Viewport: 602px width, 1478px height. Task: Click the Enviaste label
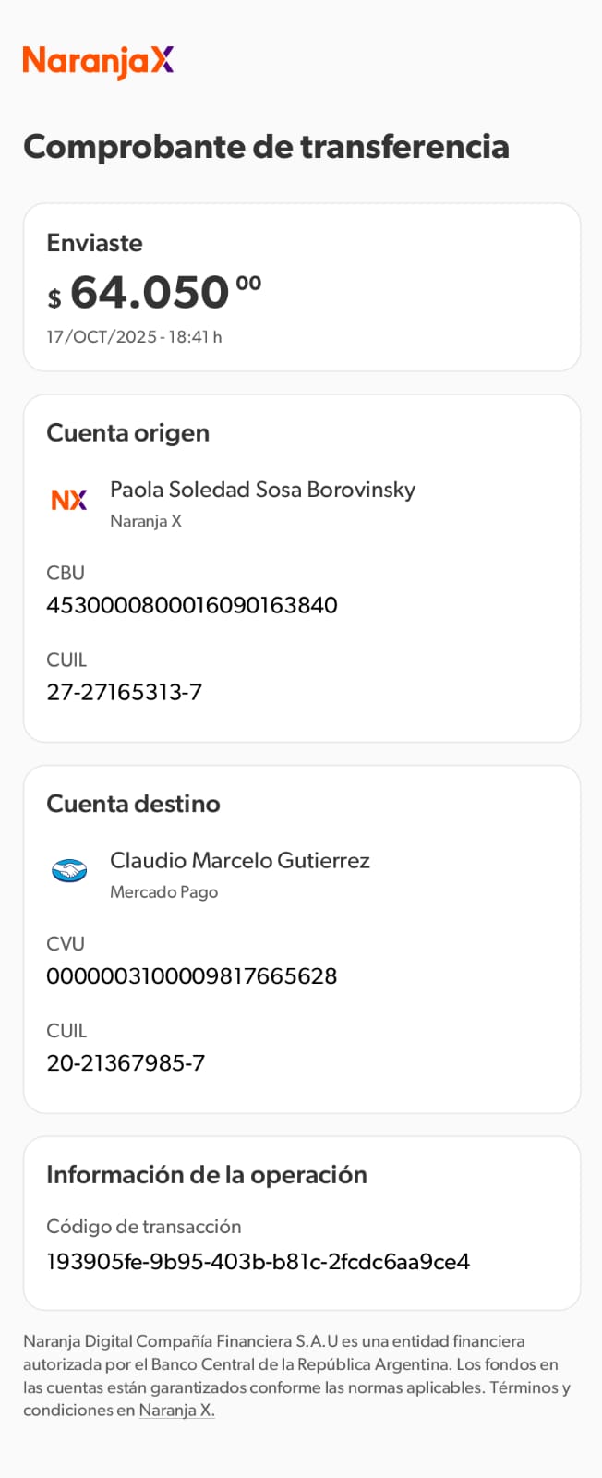[x=94, y=243]
